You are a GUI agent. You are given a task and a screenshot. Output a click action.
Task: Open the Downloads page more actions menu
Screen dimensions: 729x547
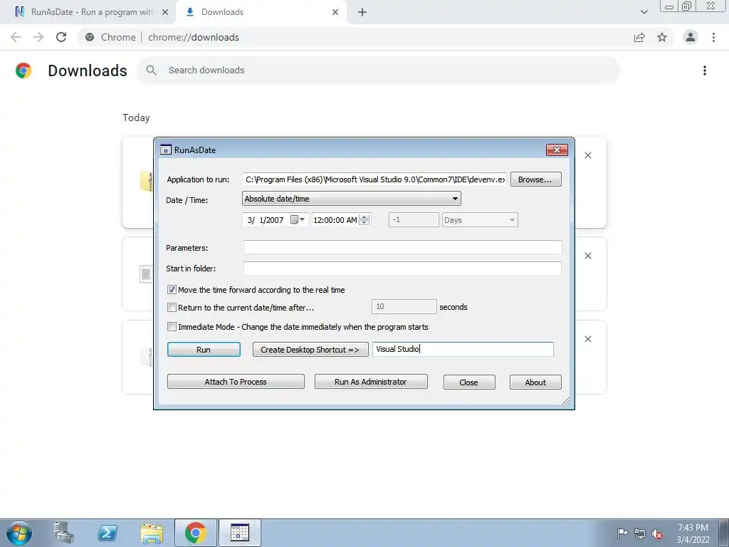(x=705, y=71)
